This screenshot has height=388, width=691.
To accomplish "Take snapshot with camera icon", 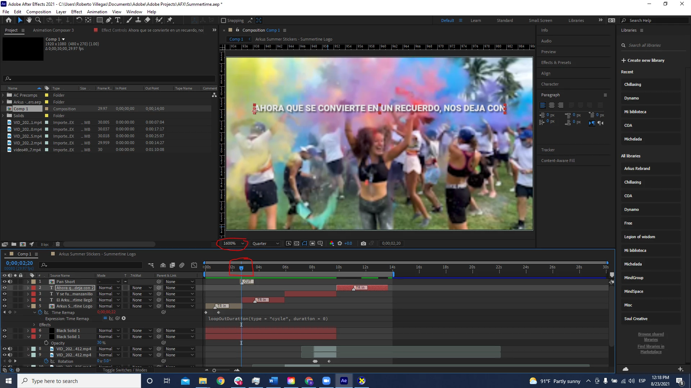I will tap(363, 244).
